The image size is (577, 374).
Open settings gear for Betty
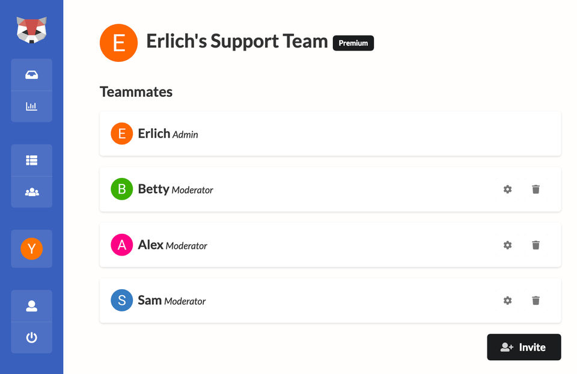507,189
